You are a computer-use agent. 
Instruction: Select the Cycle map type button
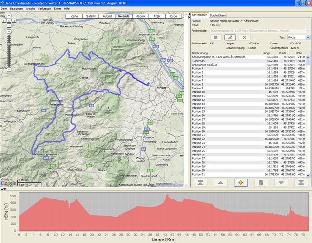tap(173, 16)
